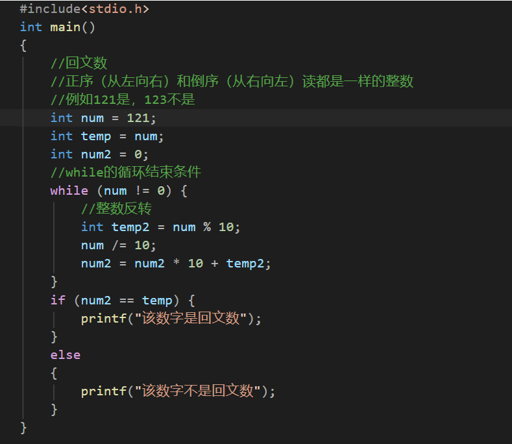Click the num /= 10 statement
The image size is (512, 444).
(x=119, y=245)
